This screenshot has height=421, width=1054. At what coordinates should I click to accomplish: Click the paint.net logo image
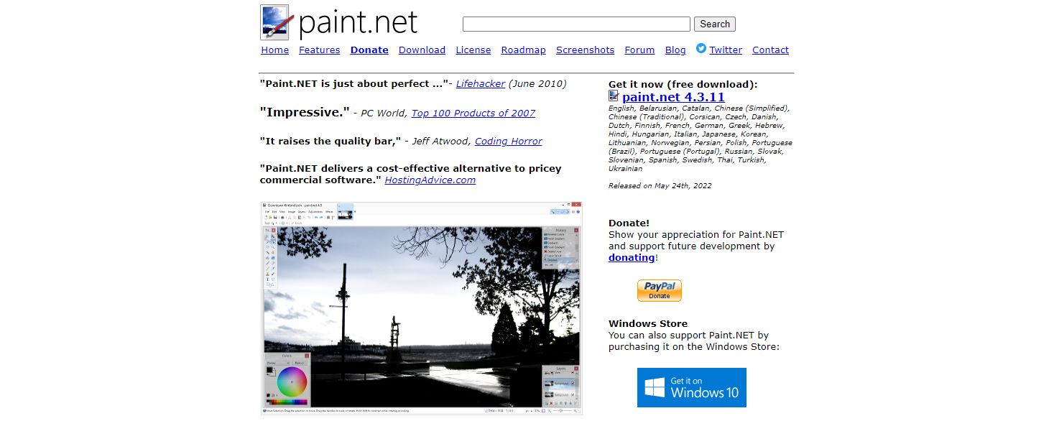pyautogui.click(x=338, y=22)
